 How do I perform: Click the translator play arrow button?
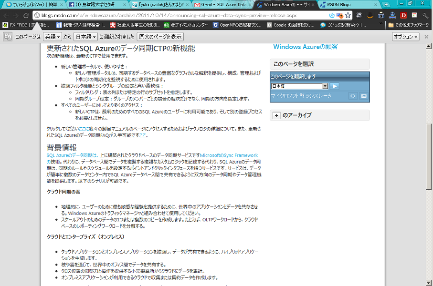335,86
